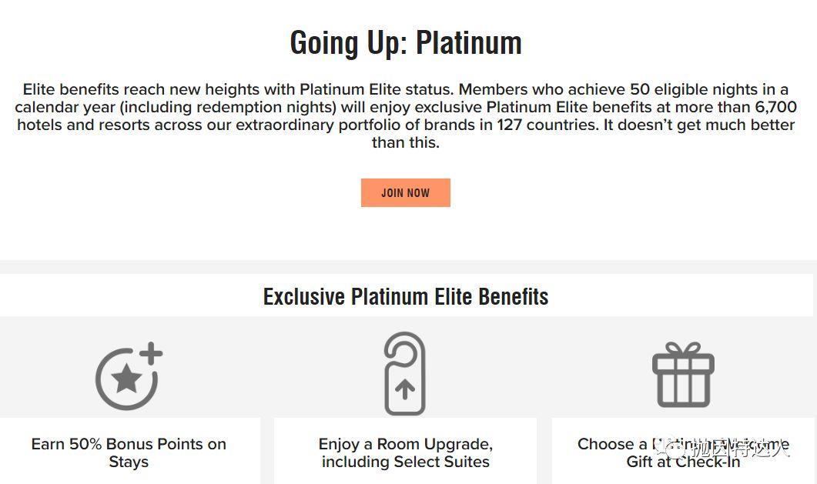817x484 pixels.
Task: Click the plus sign on the star icon
Action: click(x=151, y=355)
